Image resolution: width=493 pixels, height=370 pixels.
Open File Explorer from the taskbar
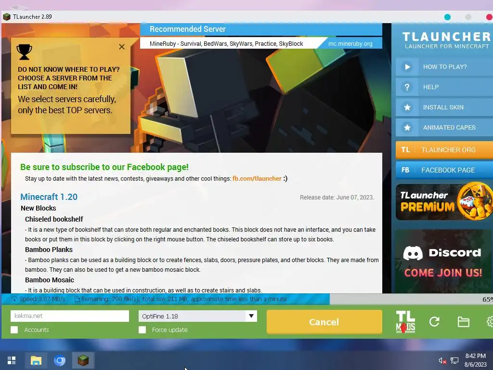36,360
